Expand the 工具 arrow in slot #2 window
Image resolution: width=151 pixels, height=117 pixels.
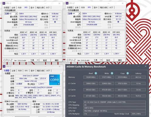tap(38, 60)
